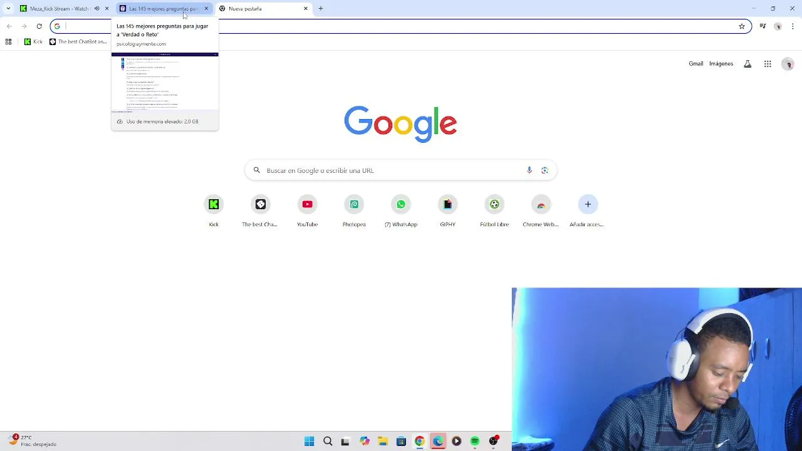The height and width of the screenshot is (451, 802).
Task: Close the Las 145 mejores preguntas tab
Action: (x=206, y=9)
